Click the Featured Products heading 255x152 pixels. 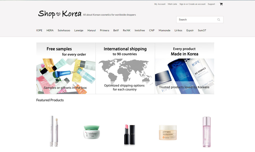(x=50, y=100)
